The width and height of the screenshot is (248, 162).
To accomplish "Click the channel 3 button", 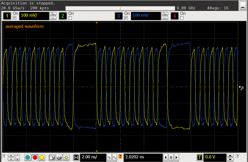I will click(119, 16).
